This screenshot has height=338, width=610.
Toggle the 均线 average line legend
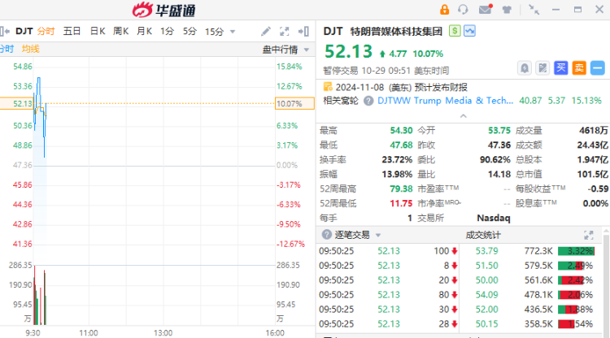30,49
